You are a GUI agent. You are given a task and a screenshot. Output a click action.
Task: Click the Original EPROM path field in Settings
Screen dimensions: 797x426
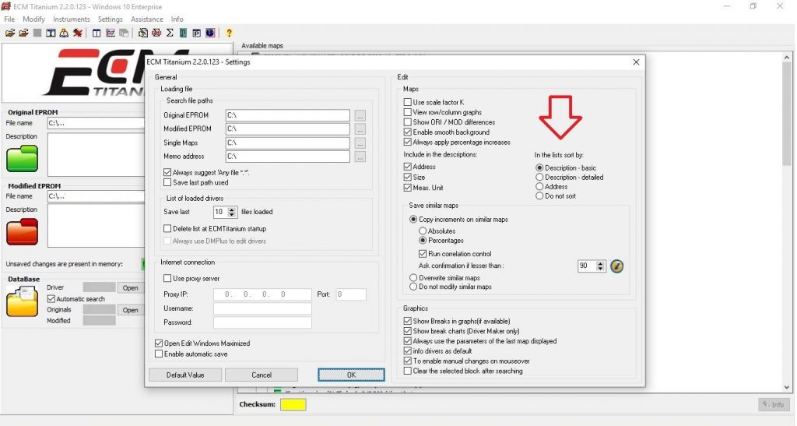click(288, 115)
